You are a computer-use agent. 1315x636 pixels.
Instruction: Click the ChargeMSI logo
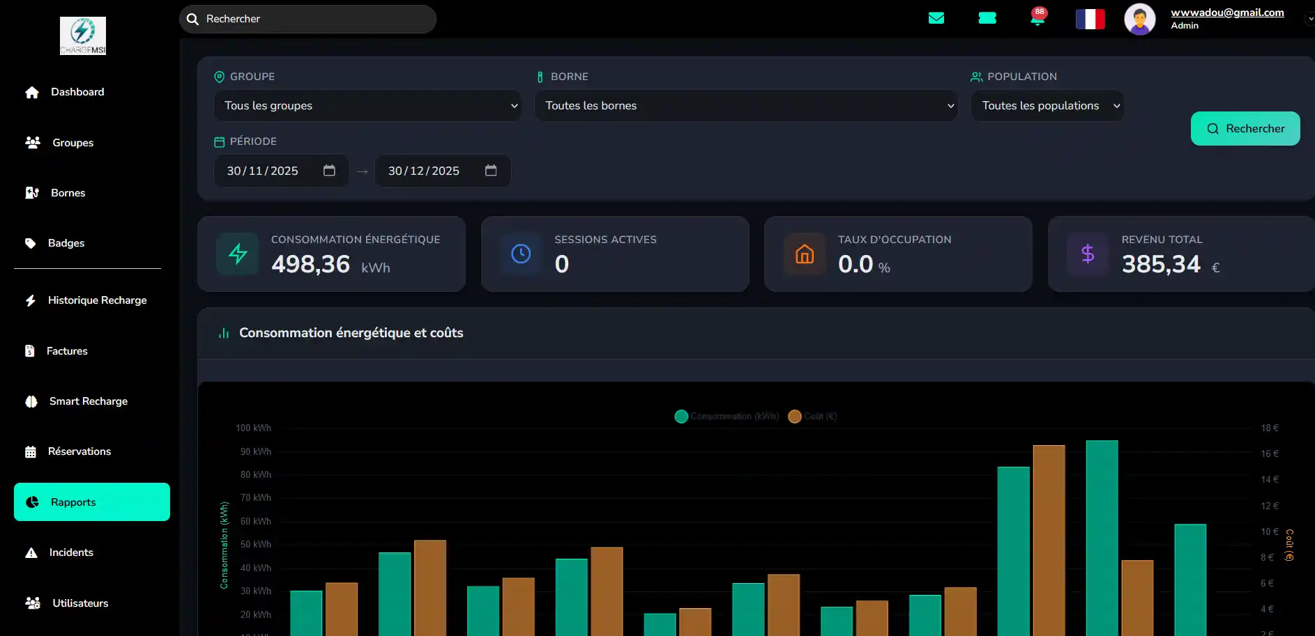tap(83, 36)
